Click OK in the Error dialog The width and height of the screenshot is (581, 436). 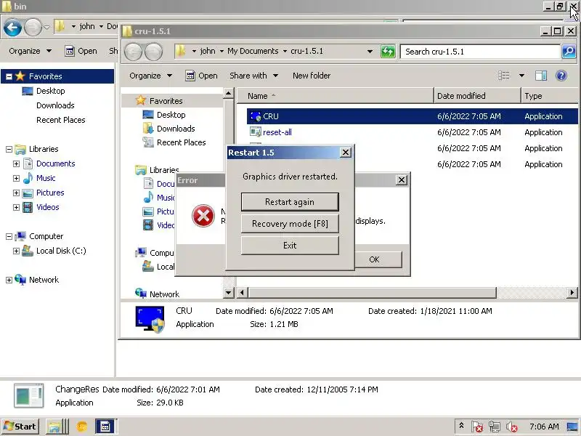(374, 259)
